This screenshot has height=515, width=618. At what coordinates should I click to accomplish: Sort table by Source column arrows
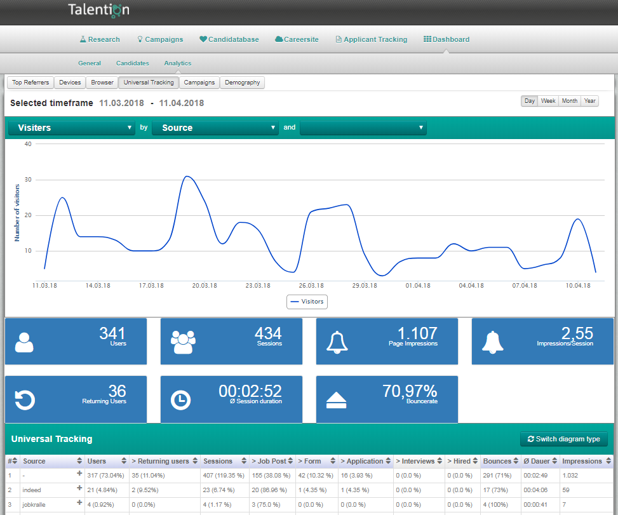click(x=79, y=461)
